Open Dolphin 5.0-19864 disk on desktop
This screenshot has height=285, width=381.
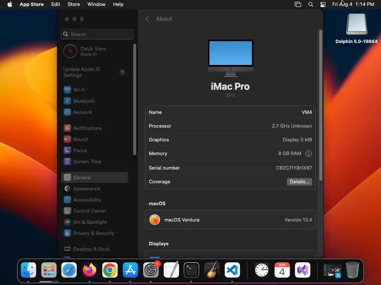[x=356, y=29]
